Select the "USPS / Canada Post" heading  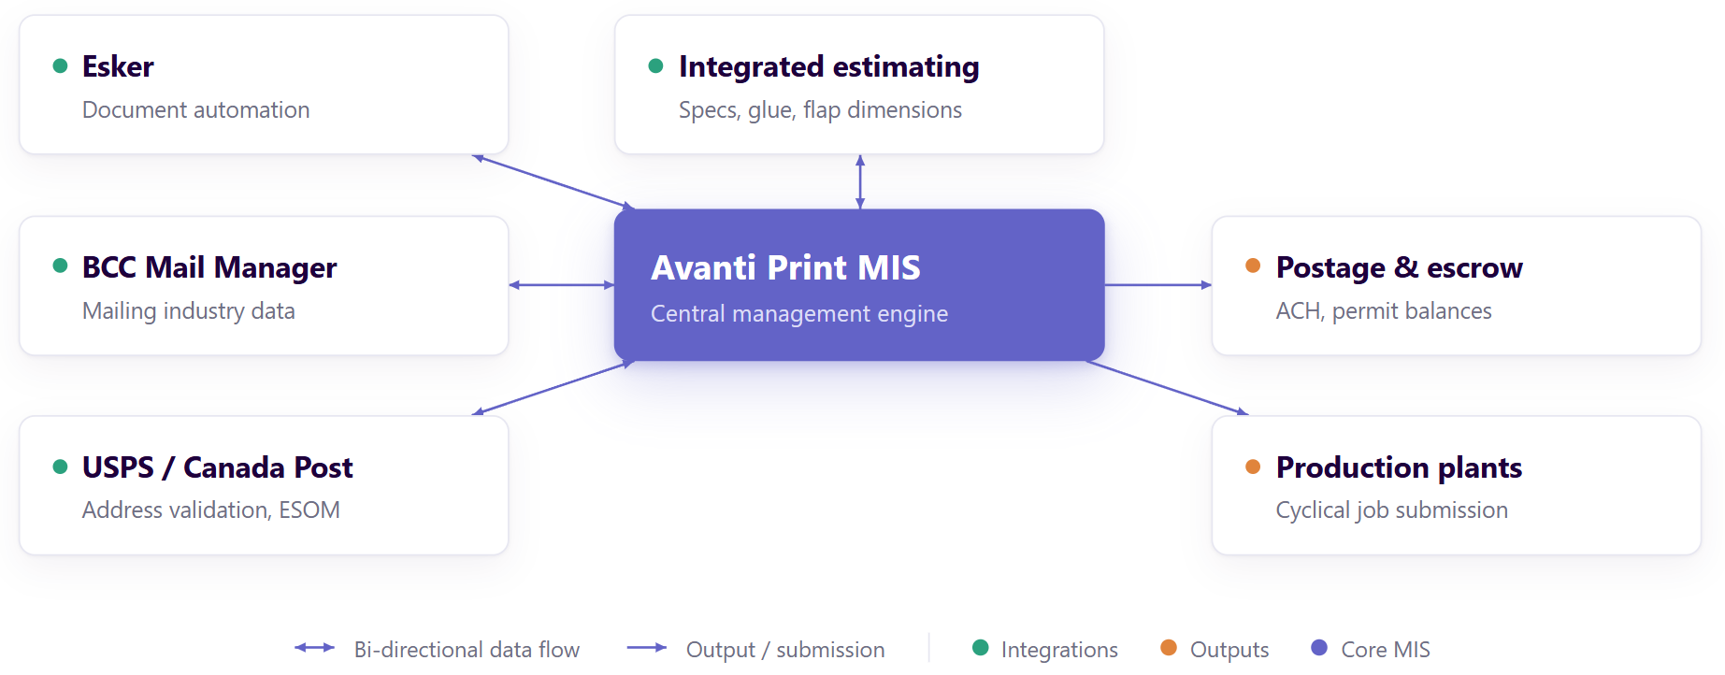218,467
